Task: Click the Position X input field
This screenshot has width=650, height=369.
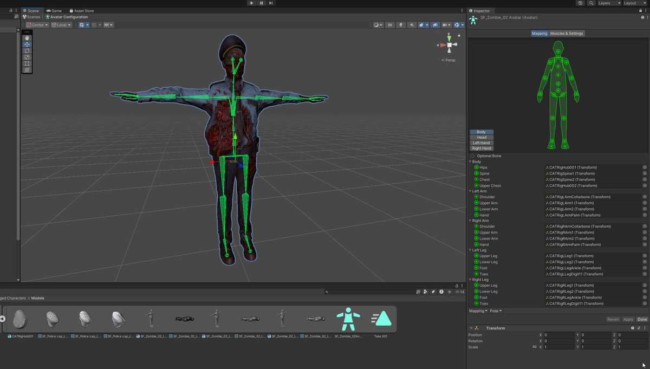Action: pos(559,335)
